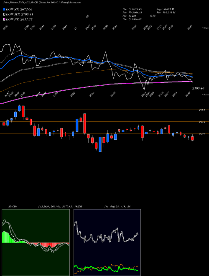Select the DOW PT: 2611.37 label
Image resolution: width=209 pixels, height=276 pixels.
(19, 20)
